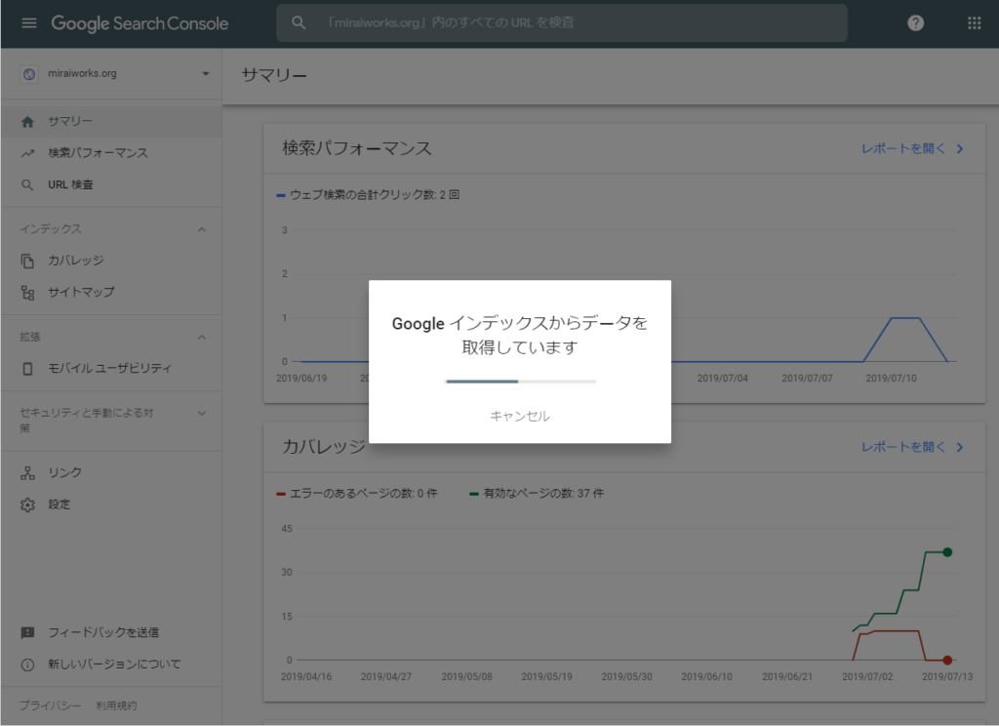Open リンク from the sidebar
Screen dimensions: 999x726
pos(111,473)
